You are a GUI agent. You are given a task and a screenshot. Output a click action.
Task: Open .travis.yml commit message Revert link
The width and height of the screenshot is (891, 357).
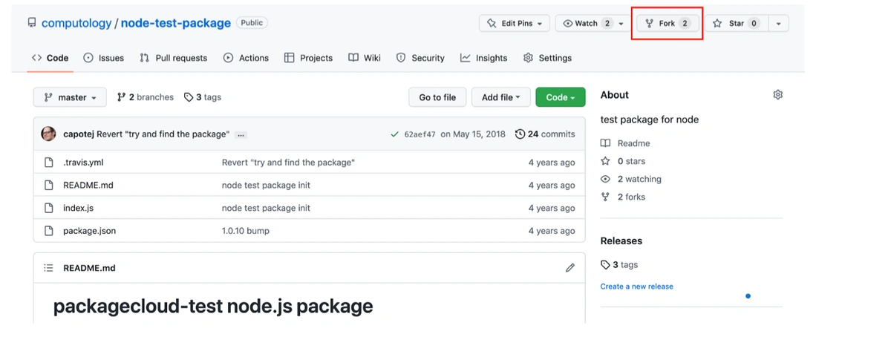pos(288,163)
